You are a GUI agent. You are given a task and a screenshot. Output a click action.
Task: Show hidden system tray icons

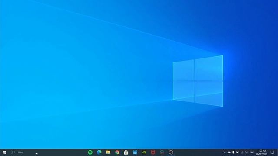point(225,153)
